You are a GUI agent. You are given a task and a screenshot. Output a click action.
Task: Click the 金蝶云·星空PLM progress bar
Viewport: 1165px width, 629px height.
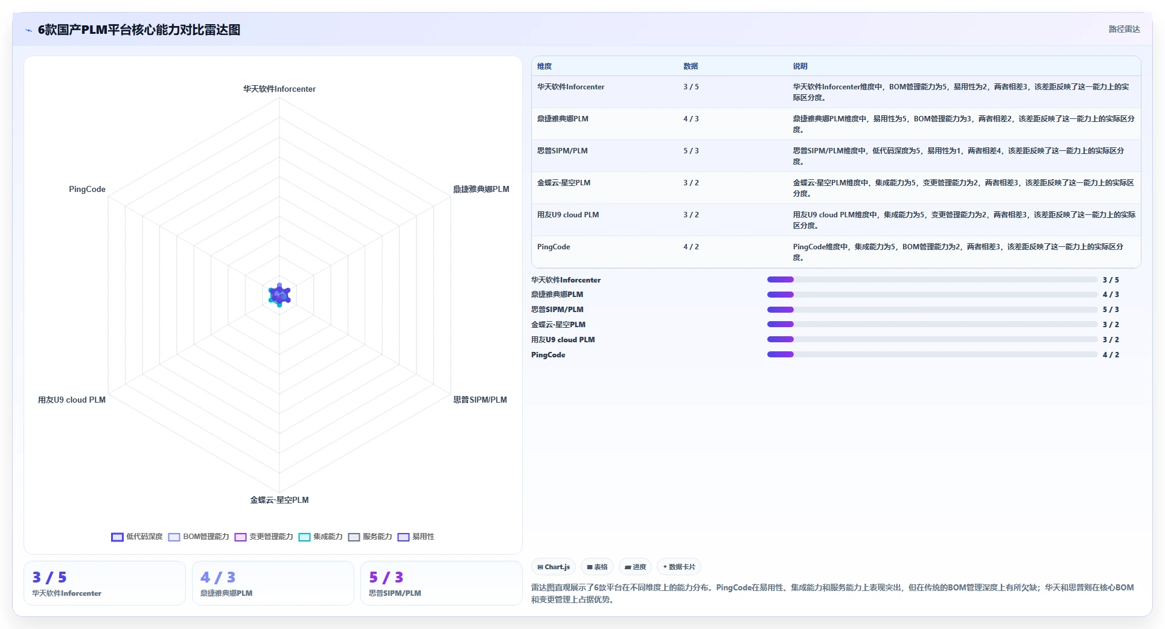pos(932,324)
